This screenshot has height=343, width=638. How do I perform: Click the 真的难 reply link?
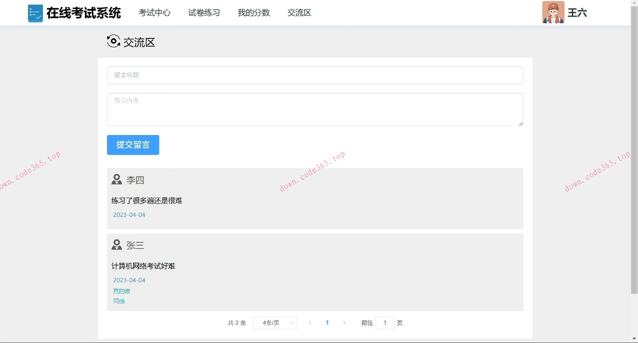pyautogui.click(x=122, y=291)
